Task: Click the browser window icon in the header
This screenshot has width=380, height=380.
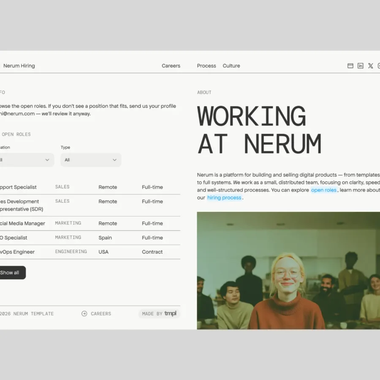Action: pos(350,66)
